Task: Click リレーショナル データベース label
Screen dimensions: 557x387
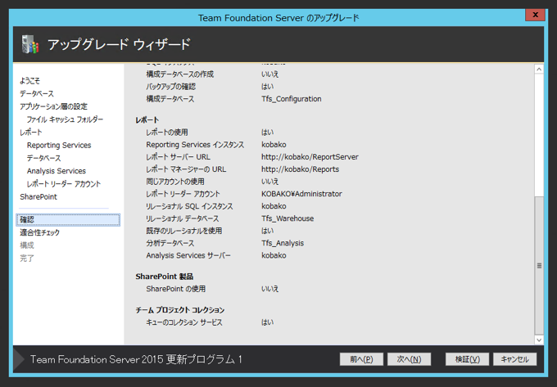Action: [x=182, y=218]
